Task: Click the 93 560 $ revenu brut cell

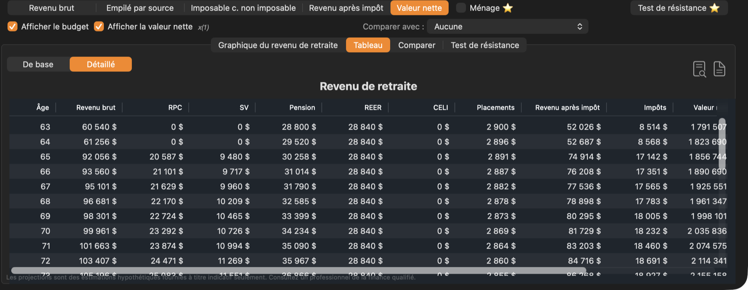Action: pos(99,171)
